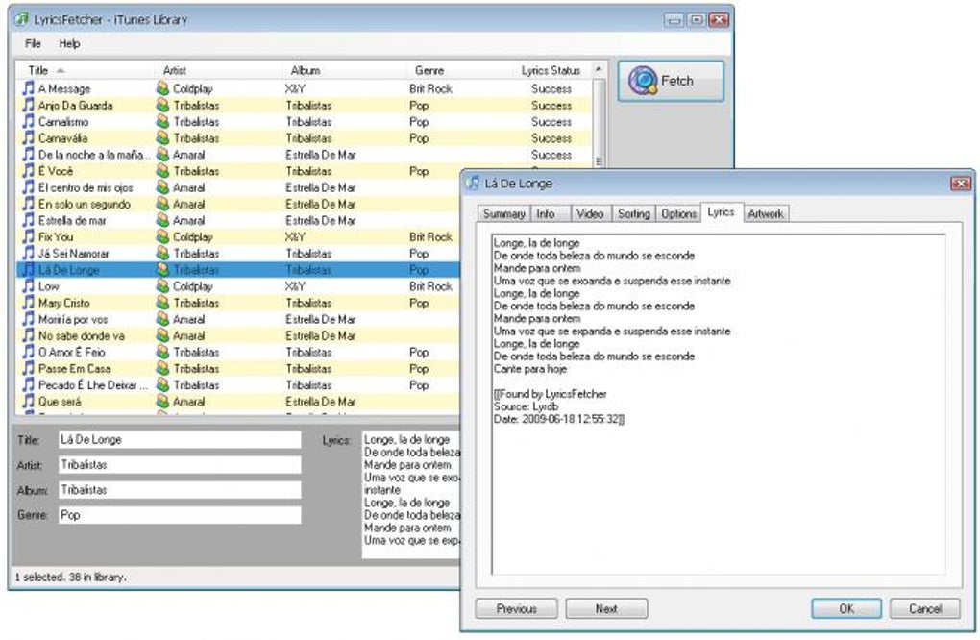
Task: Click the music note icon beside Anjo Da Guarda
Action: coord(28,105)
